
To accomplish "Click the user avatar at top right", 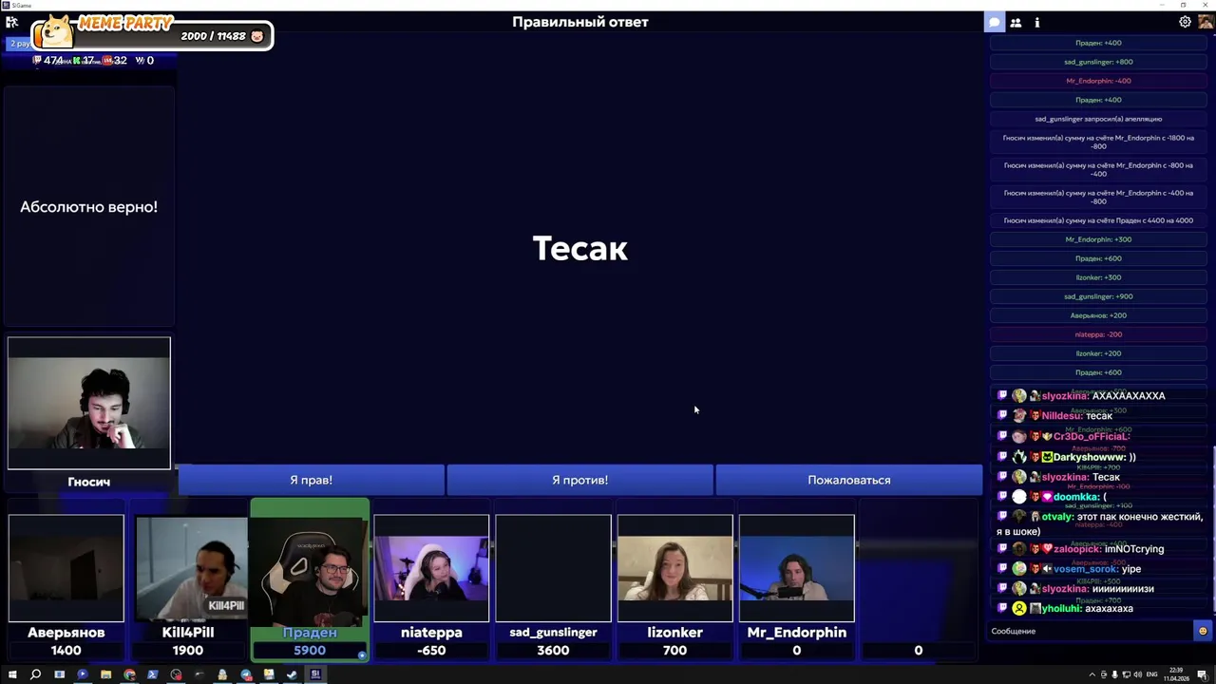I will pos(1205,22).
